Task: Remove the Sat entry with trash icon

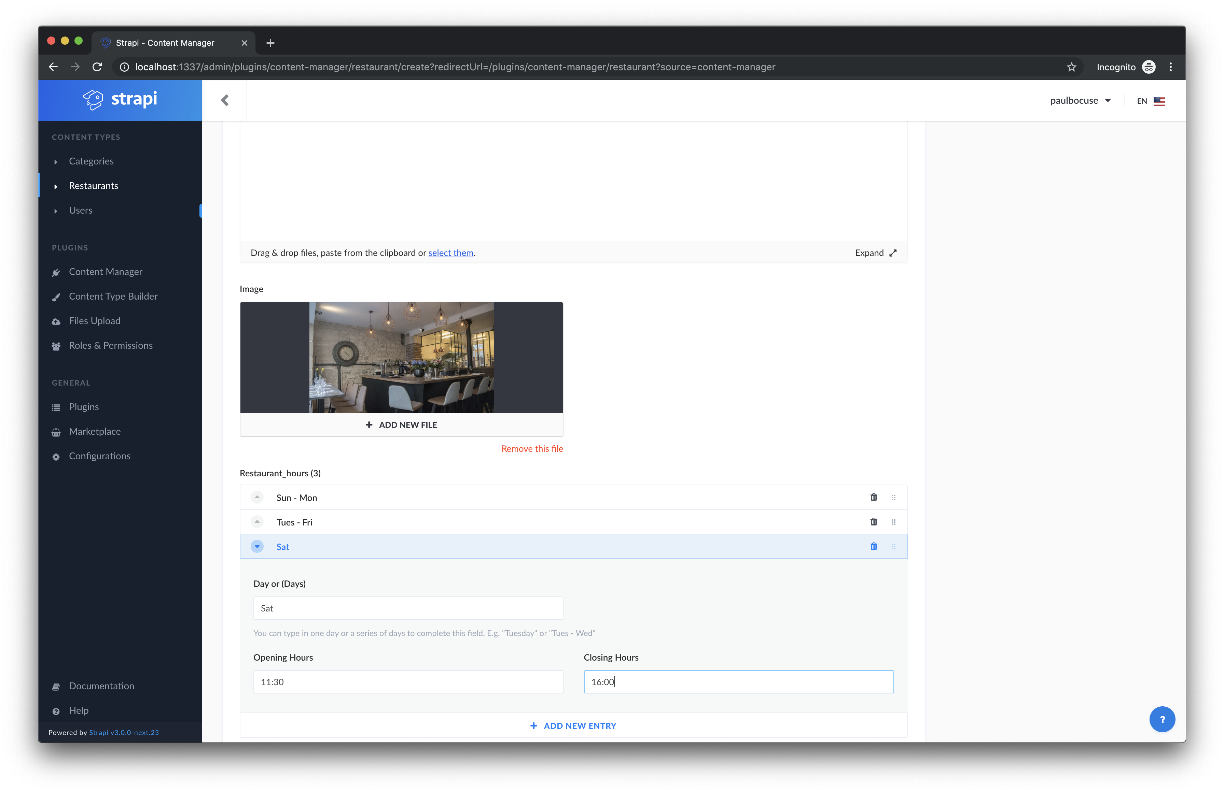Action: pos(873,546)
